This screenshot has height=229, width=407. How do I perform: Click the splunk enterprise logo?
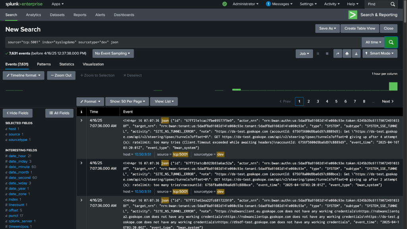point(24,4)
